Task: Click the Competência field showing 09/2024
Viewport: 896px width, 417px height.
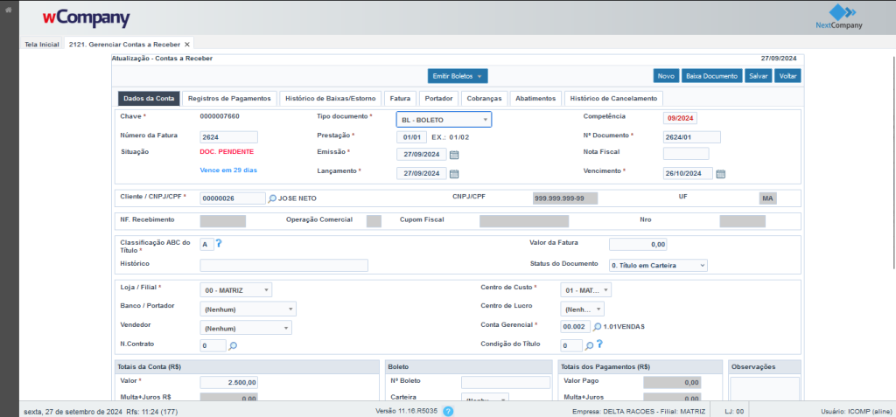Action: pyautogui.click(x=680, y=118)
